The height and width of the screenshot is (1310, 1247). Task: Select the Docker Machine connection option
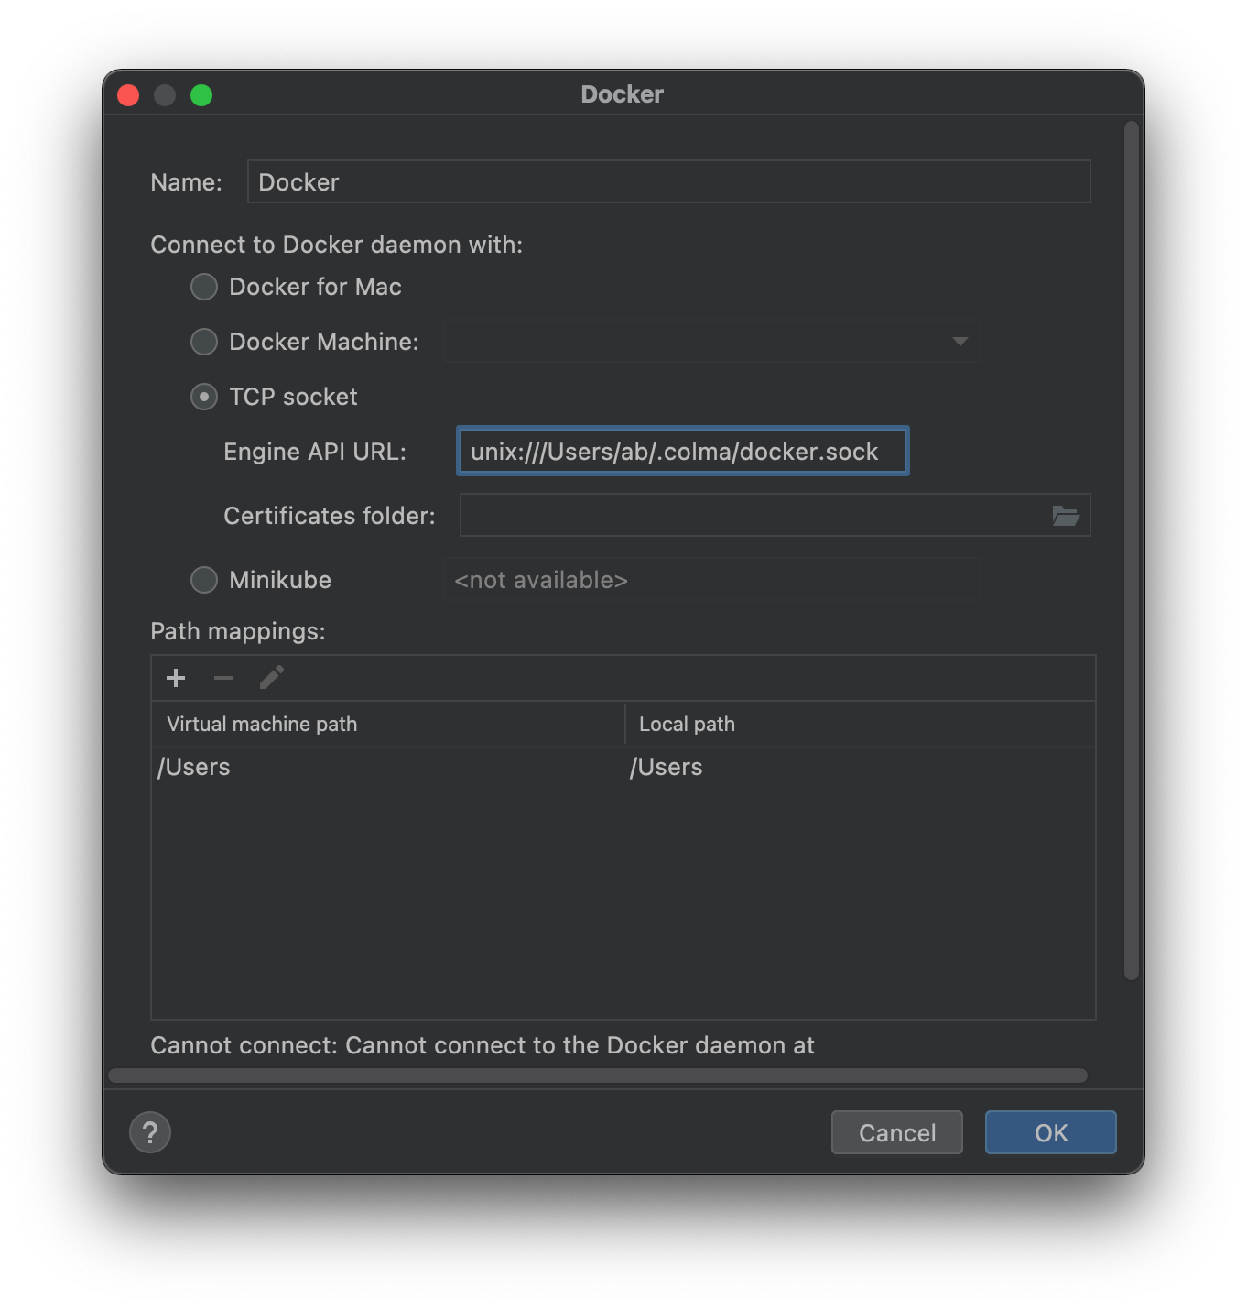[x=203, y=342]
